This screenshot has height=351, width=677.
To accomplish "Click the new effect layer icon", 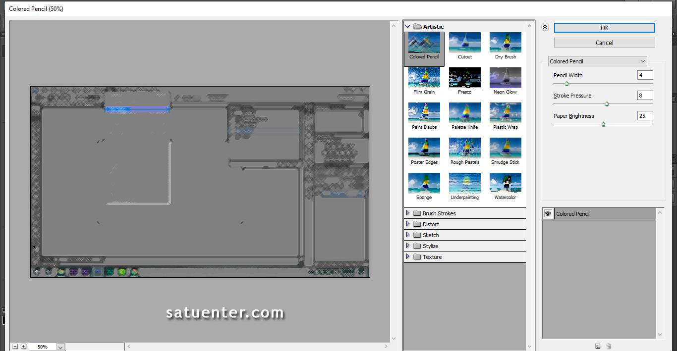I will pyautogui.click(x=598, y=346).
